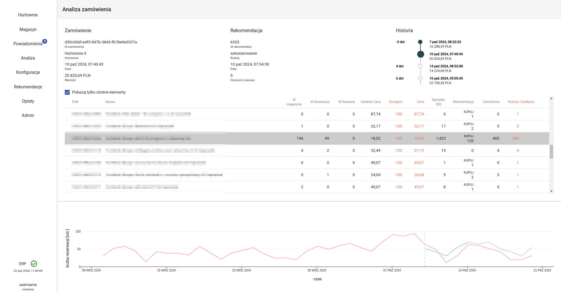561x293 pixels.
Task: Go to Magazyn section
Action: pyautogui.click(x=28, y=29)
